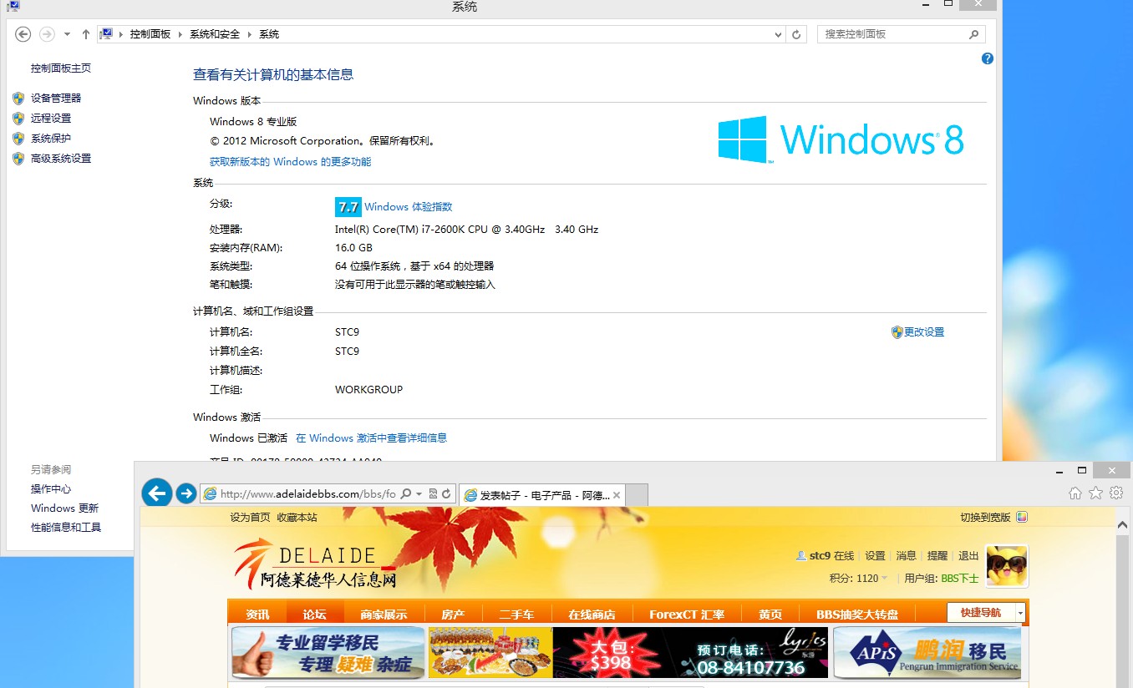Click the Forward arrow in System window
This screenshot has height=688, width=1133.
click(47, 34)
